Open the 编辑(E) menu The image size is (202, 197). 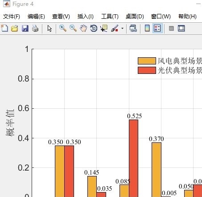tap(36, 17)
